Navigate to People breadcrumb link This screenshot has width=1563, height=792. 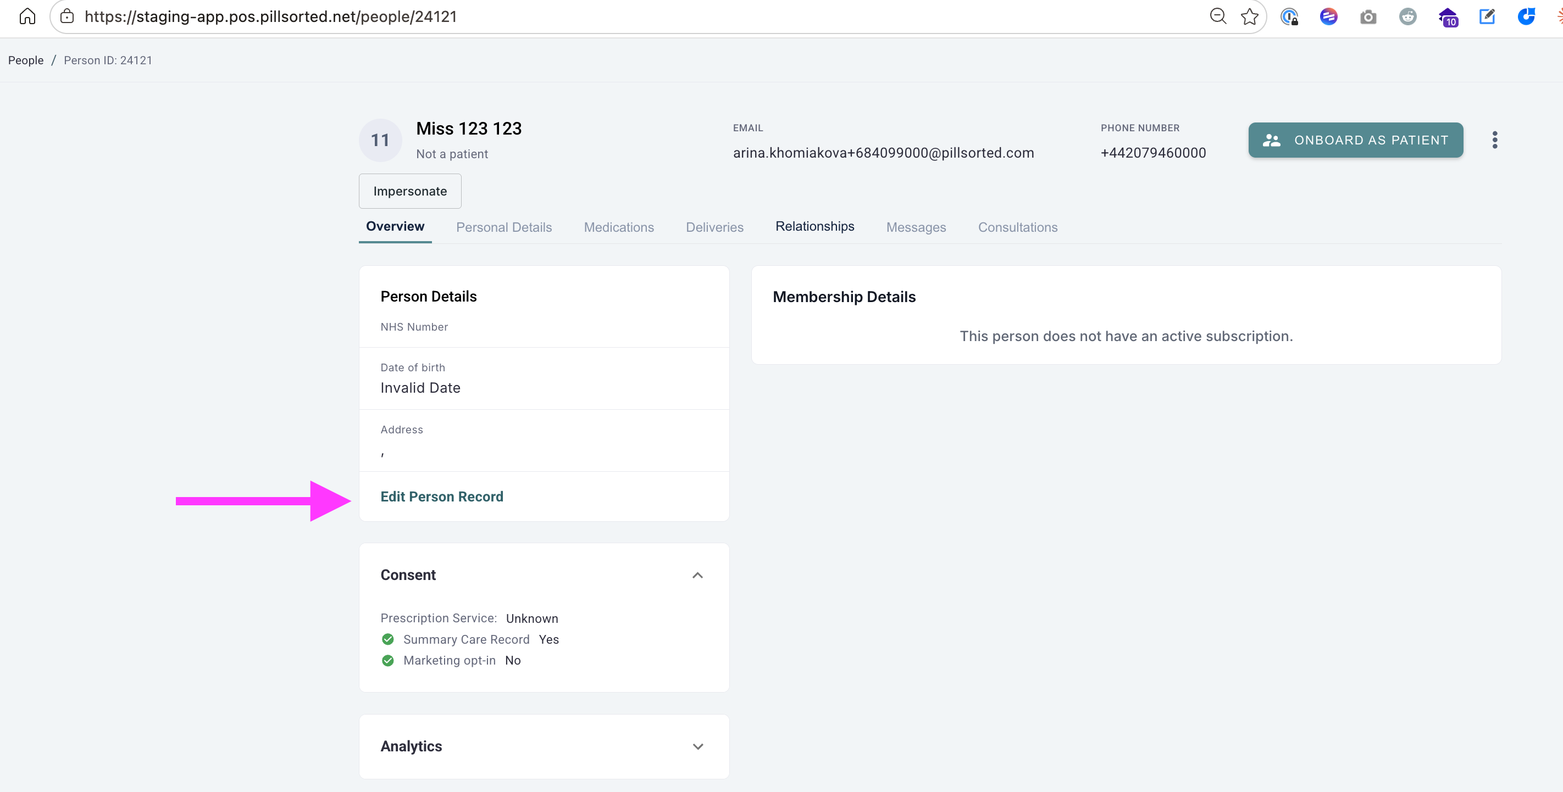point(25,60)
